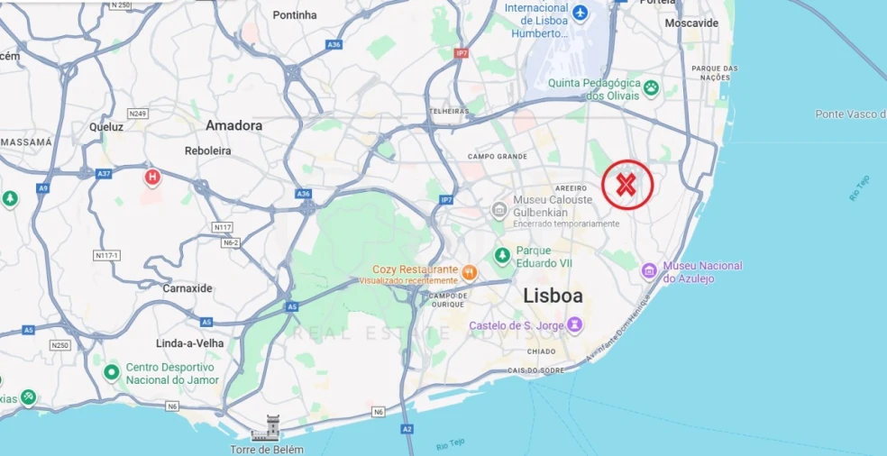The width and height of the screenshot is (887, 456).
Task: Select the Amadora city label
Action: tap(233, 125)
